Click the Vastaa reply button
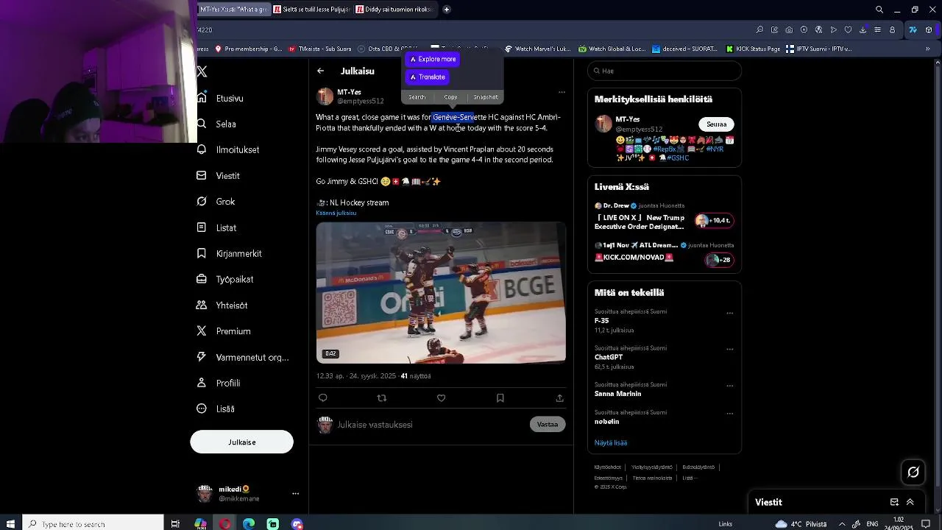942x530 pixels. (x=548, y=424)
